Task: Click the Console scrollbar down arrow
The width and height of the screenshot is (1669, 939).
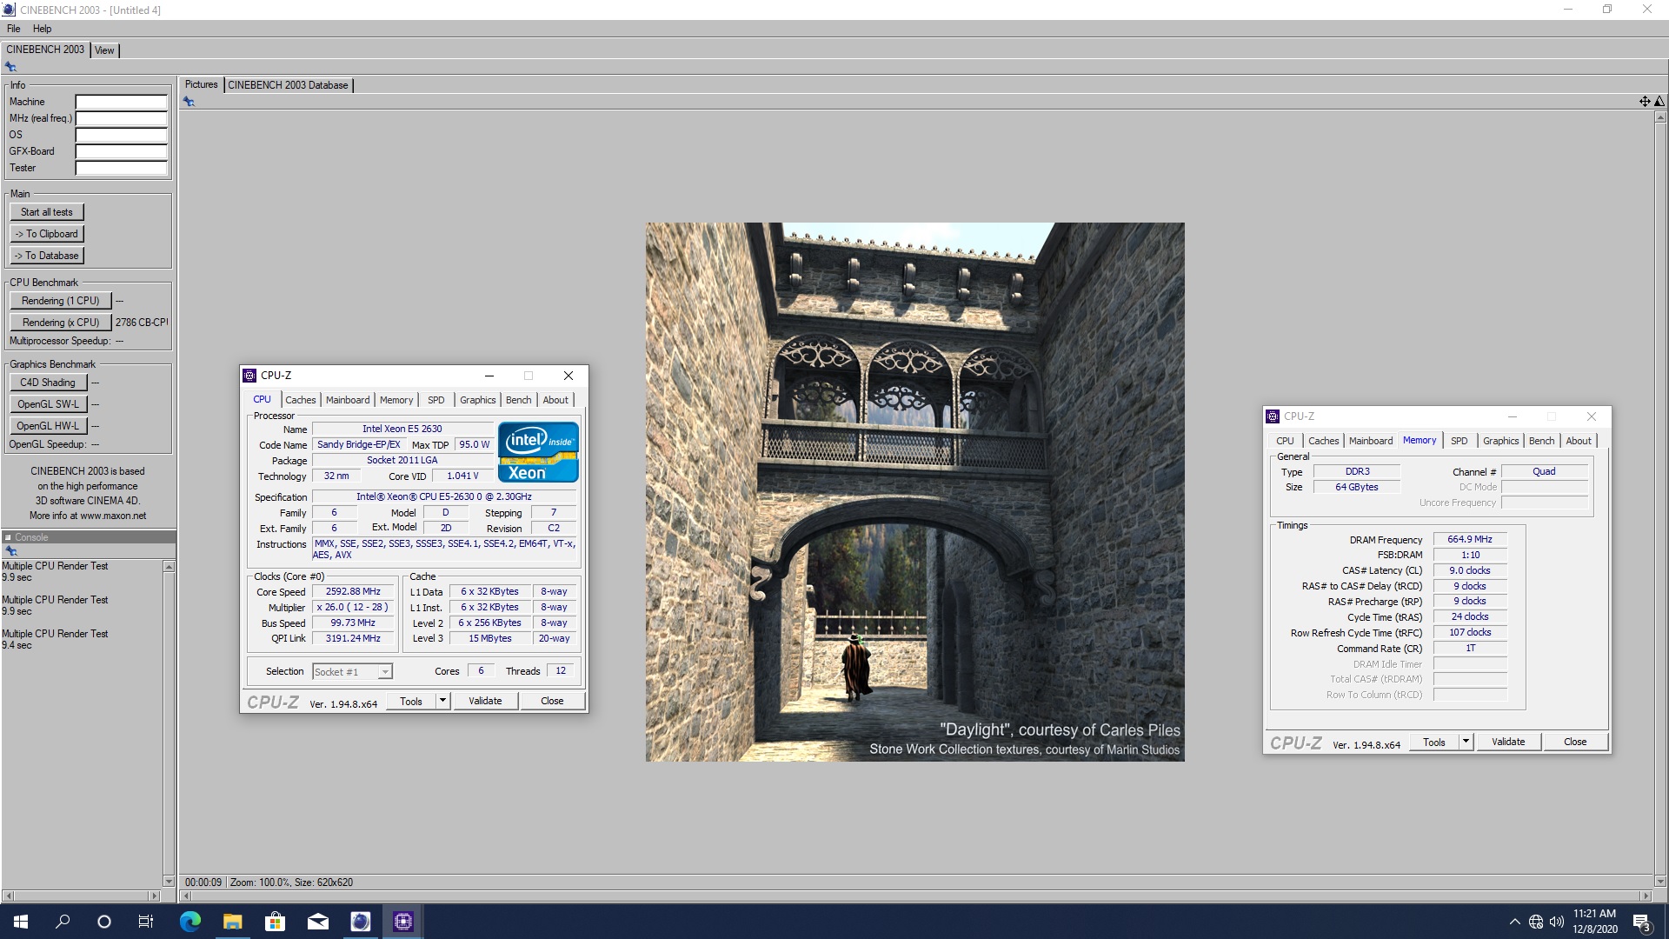Action: coord(169,881)
